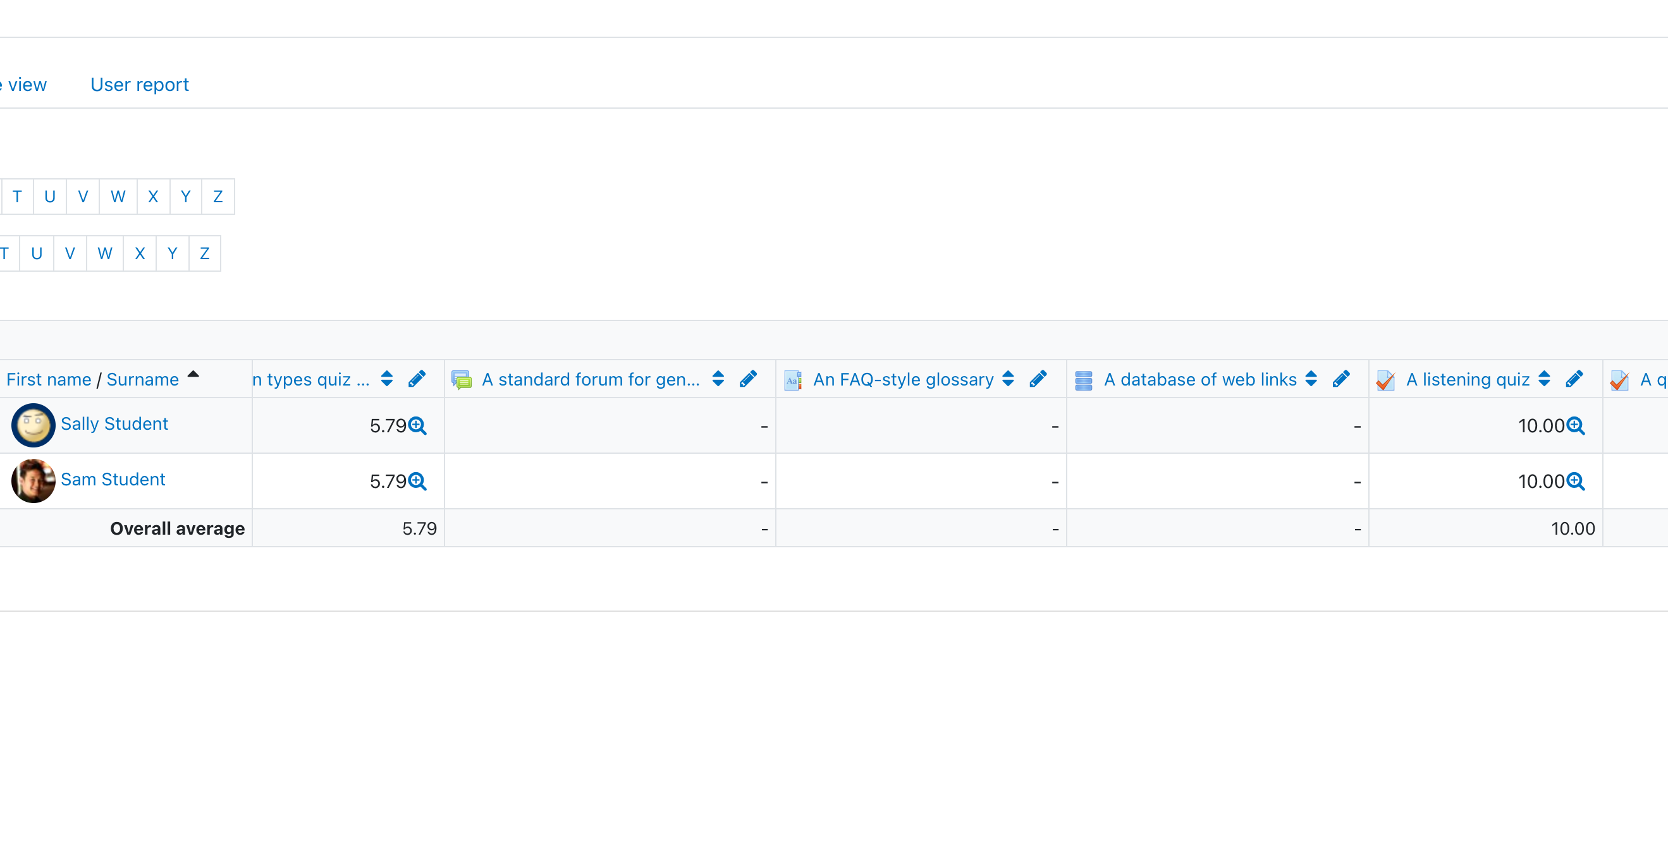Screen dimensions: 1668x857
Task: Click Sam Student's avatar picture
Action: (33, 481)
